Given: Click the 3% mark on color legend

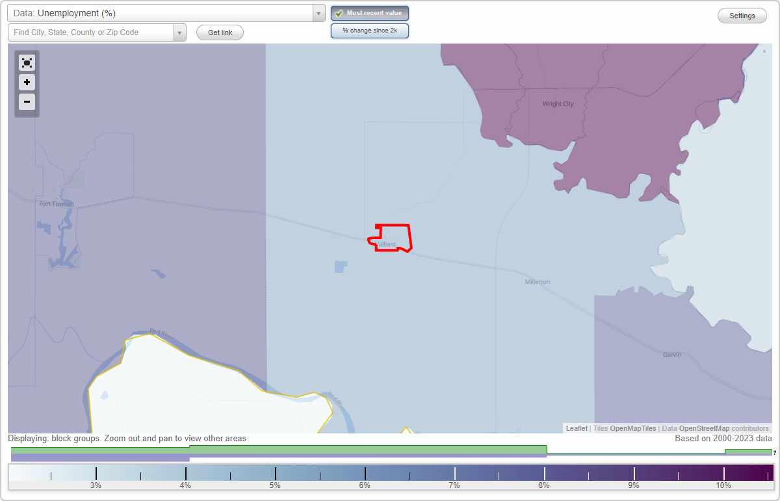Looking at the screenshot, I should click(96, 485).
